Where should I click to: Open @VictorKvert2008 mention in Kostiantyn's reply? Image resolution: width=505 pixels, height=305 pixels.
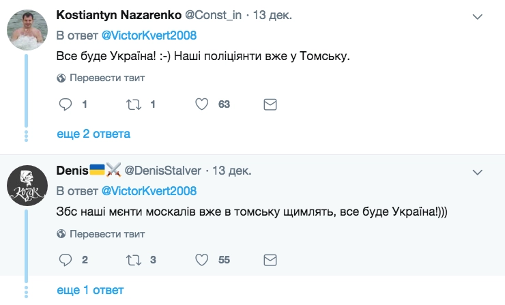tap(149, 34)
